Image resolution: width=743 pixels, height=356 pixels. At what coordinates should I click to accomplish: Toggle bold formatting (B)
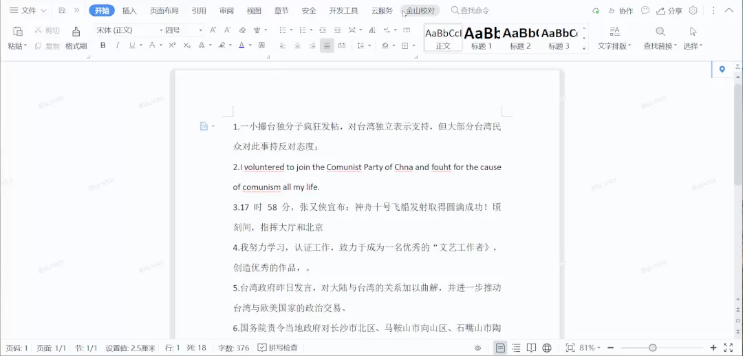pos(103,45)
